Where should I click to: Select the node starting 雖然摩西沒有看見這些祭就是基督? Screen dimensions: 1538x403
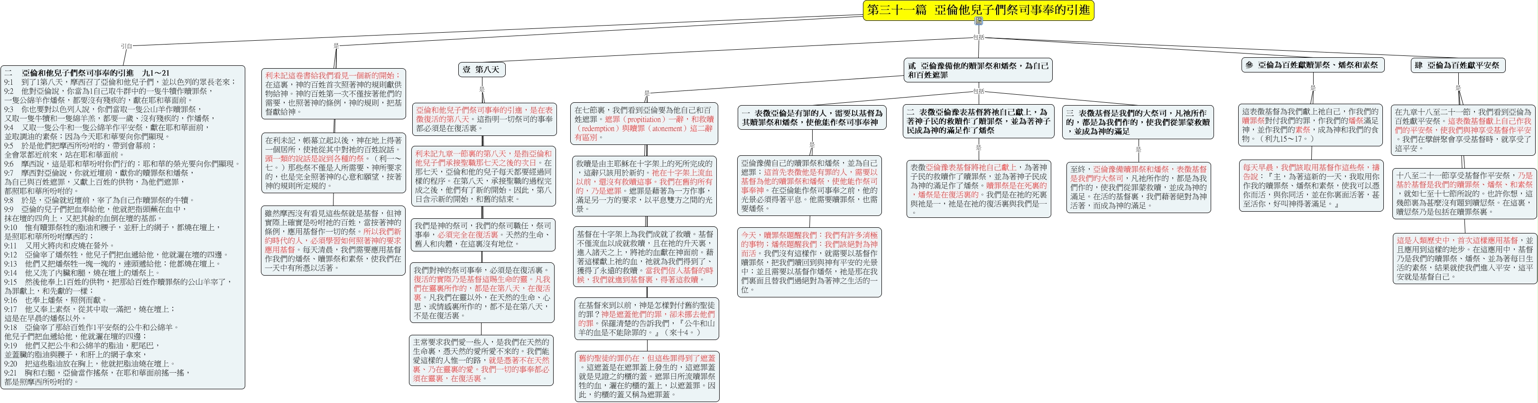coord(334,240)
